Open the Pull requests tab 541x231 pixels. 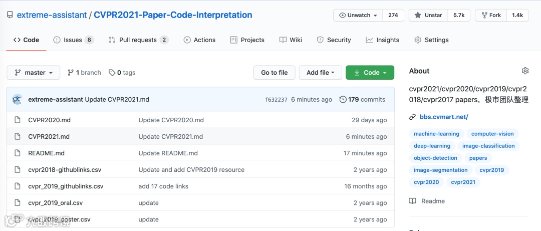(x=138, y=40)
